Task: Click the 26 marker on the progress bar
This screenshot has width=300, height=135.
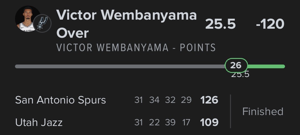Action: click(236, 65)
